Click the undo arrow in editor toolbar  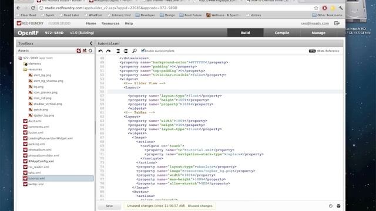click(100, 51)
